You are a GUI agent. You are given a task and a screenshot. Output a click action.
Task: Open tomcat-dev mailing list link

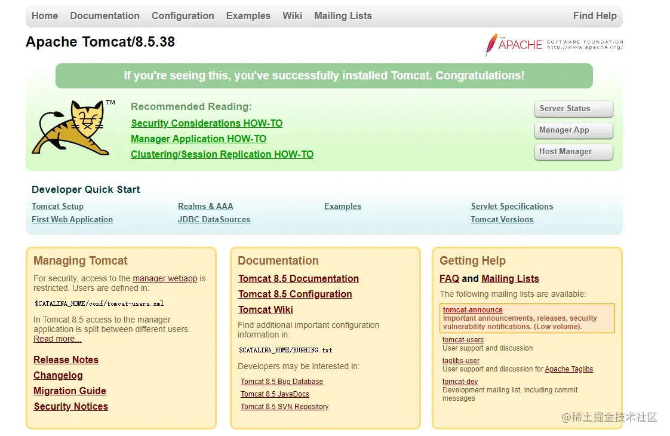pyautogui.click(x=460, y=382)
